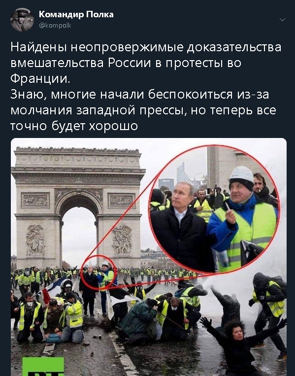Open the @kompolk handle link
Image resolution: width=295 pixels, height=376 pixels.
pyautogui.click(x=55, y=26)
